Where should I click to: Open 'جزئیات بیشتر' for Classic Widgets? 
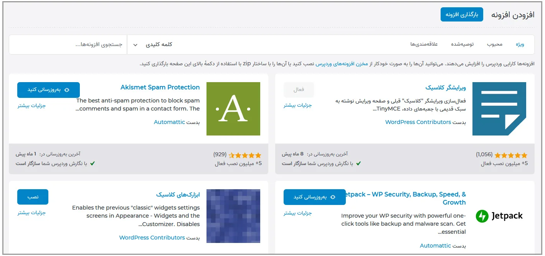tap(31, 213)
